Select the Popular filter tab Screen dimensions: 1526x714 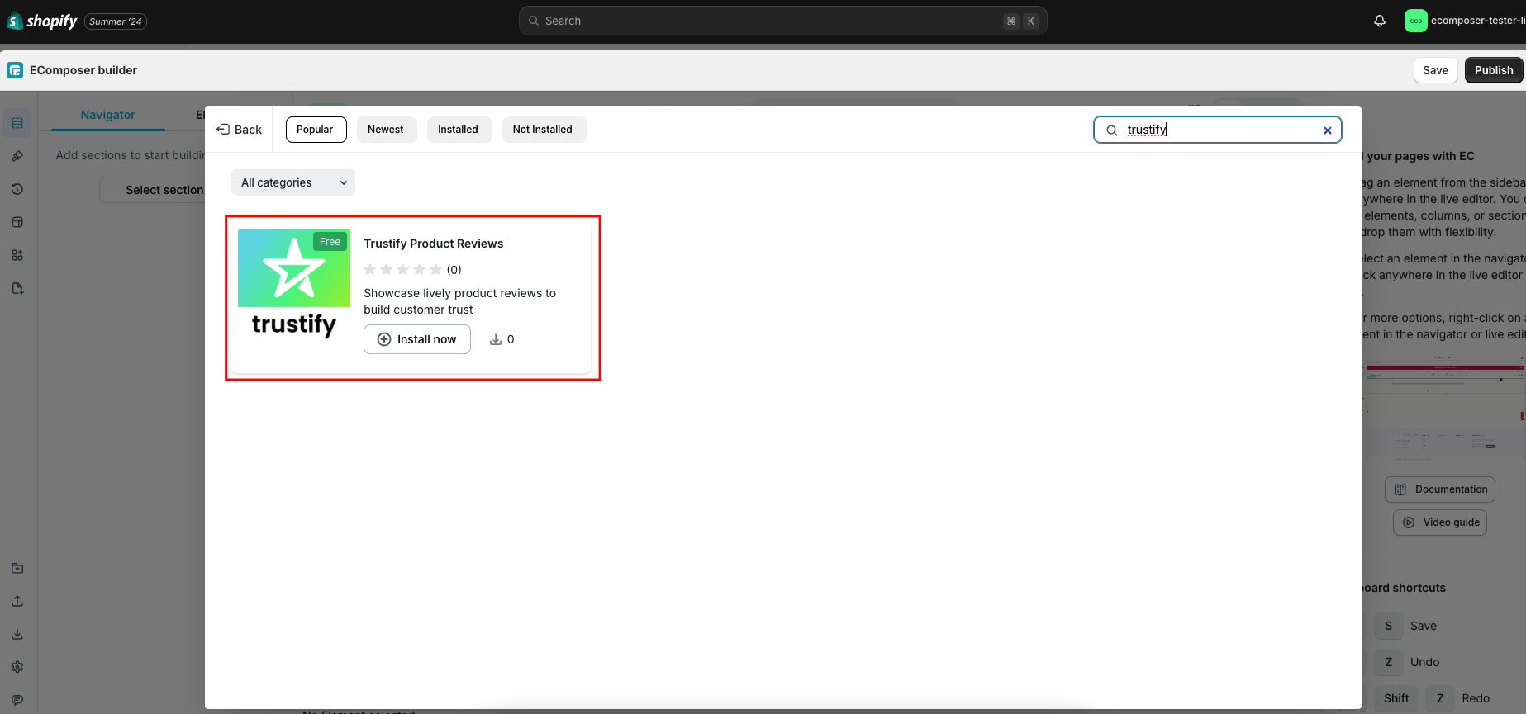tap(316, 130)
